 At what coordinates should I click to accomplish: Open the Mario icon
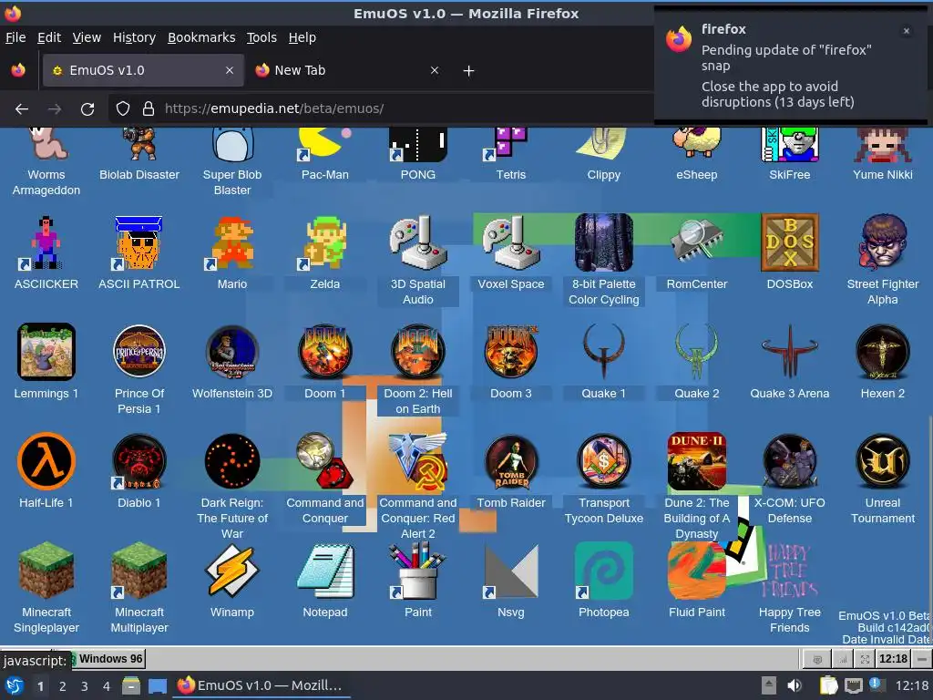click(x=232, y=242)
